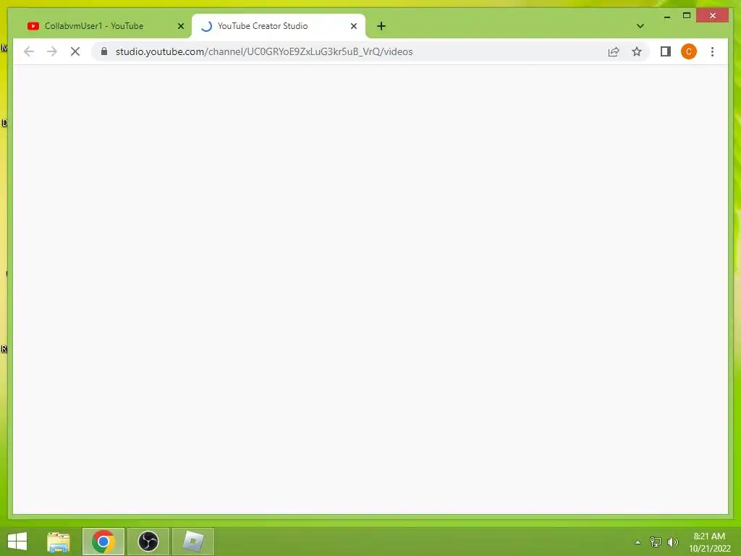Close the Chrome window
Viewport: 741px width, 556px height.
(713, 16)
